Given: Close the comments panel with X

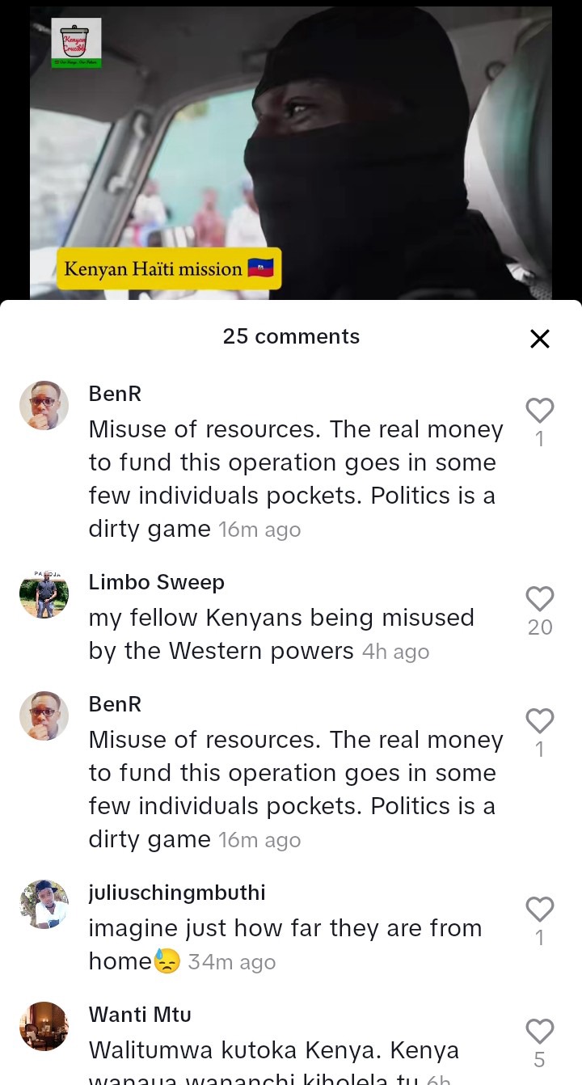Looking at the screenshot, I should [540, 339].
